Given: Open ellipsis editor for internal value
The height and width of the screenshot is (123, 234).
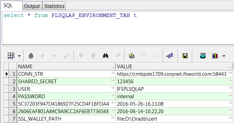Looking at the screenshot, I should (x=230, y=95).
